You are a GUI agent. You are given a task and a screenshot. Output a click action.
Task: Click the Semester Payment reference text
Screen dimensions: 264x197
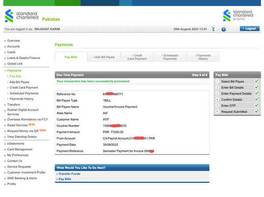(x=128, y=151)
